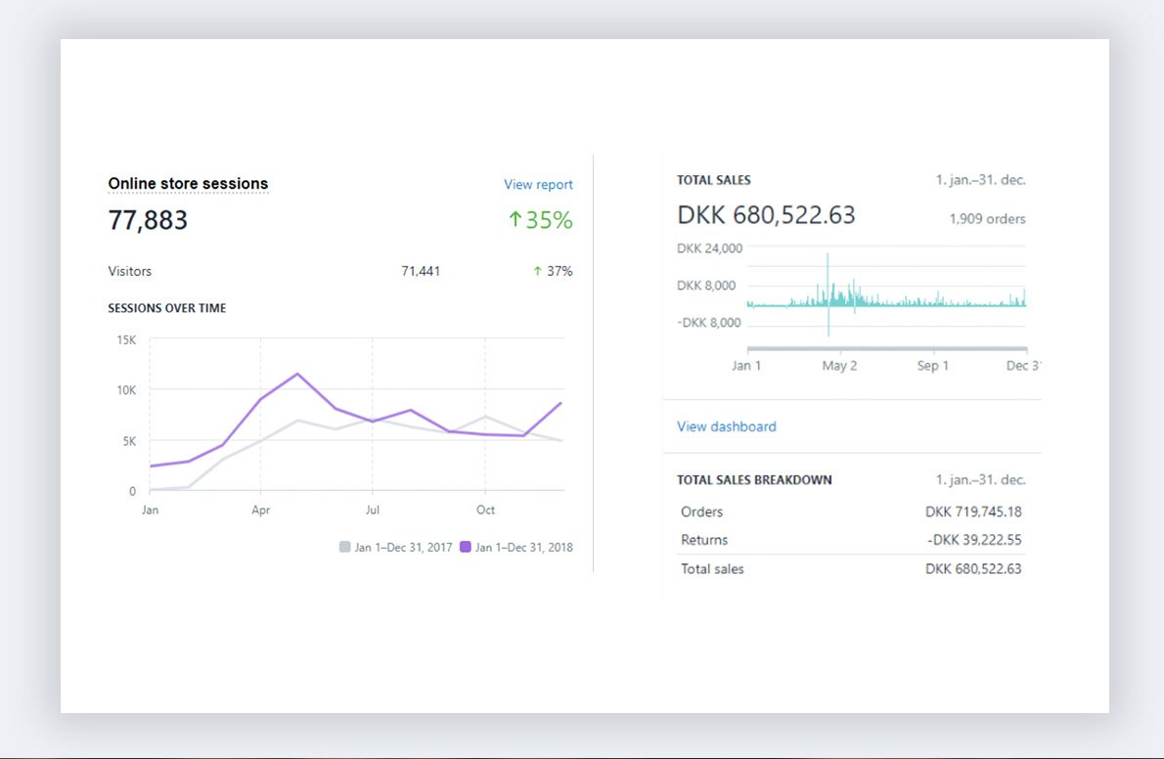Click the small green arrow beside 37%
1164x759 pixels.
point(537,271)
